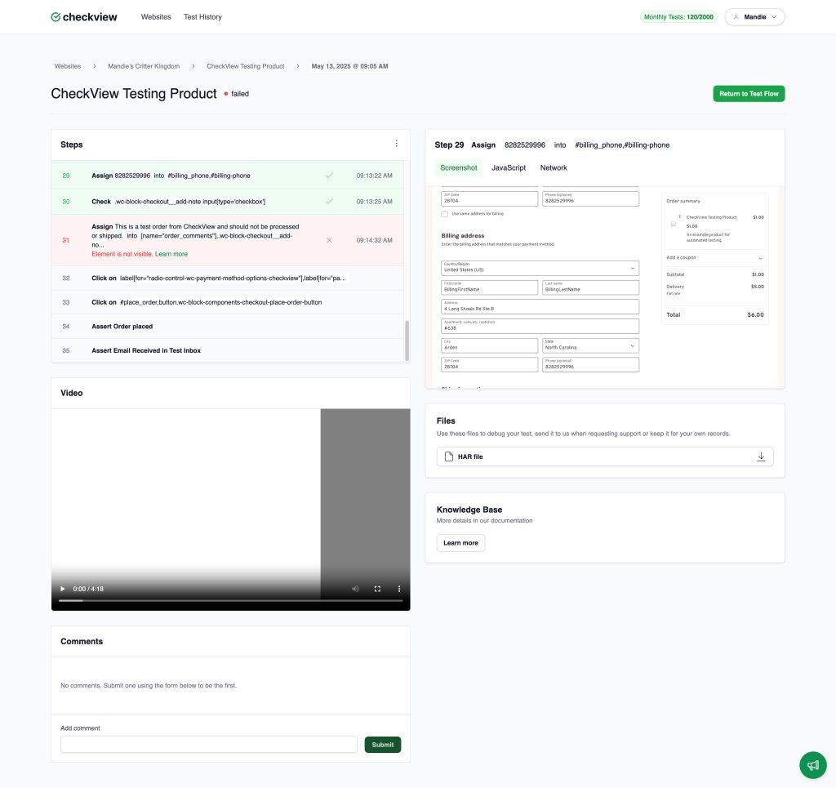Viewport: 836px width, 788px height.
Task: Download the HAR file via arrow icon
Action: tap(761, 456)
